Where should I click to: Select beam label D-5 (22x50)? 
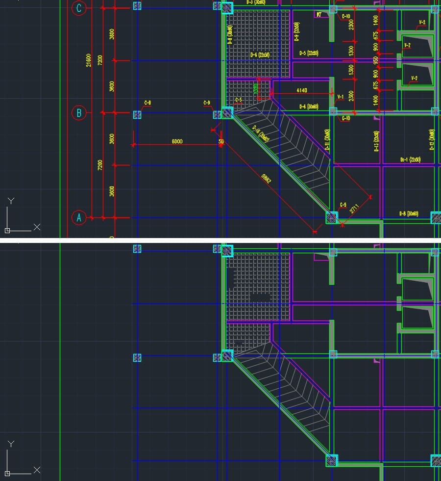(x=309, y=53)
